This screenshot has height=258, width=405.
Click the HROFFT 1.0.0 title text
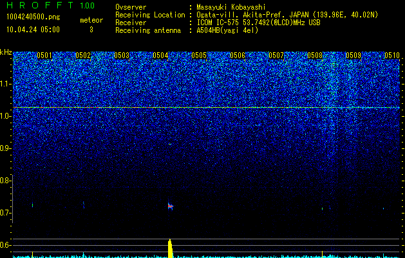pyautogui.click(x=51, y=5)
